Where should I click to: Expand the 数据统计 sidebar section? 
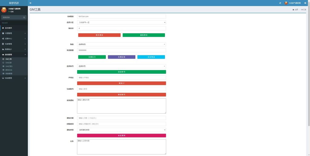click(x=14, y=49)
